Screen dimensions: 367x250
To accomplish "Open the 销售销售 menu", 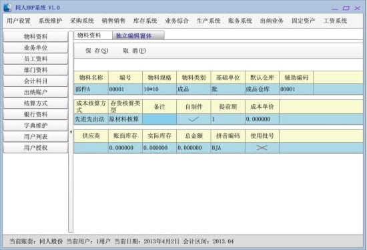I will point(113,21).
